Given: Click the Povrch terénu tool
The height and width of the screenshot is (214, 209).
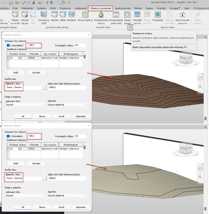Looking at the screenshot, I should (x=85, y=16).
